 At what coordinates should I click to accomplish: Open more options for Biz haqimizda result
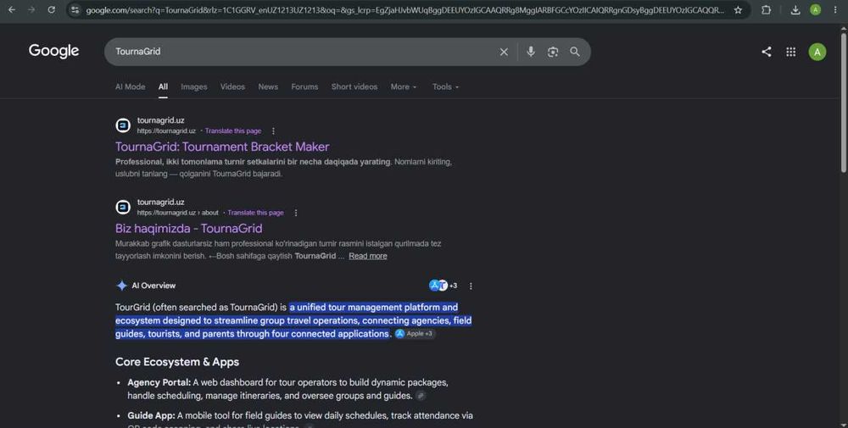coord(295,213)
